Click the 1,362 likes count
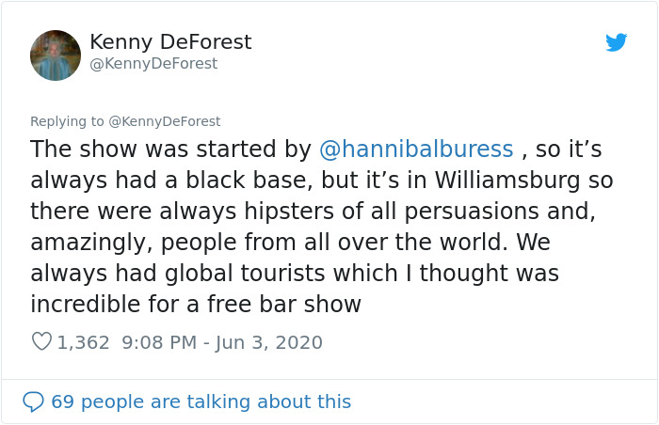 [84, 342]
